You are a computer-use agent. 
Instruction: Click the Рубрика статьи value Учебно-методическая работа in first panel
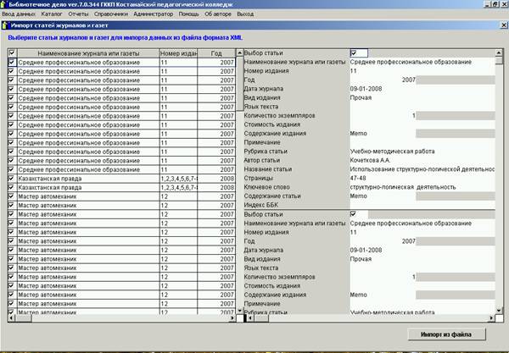tap(392, 152)
